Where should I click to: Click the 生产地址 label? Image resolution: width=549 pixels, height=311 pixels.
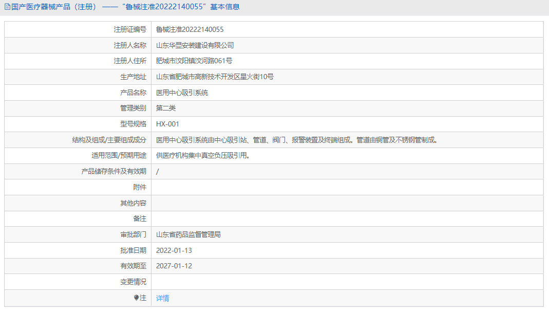coord(133,77)
